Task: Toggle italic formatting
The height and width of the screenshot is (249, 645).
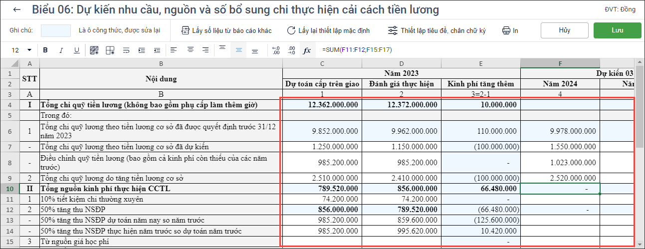Action: click(x=61, y=50)
